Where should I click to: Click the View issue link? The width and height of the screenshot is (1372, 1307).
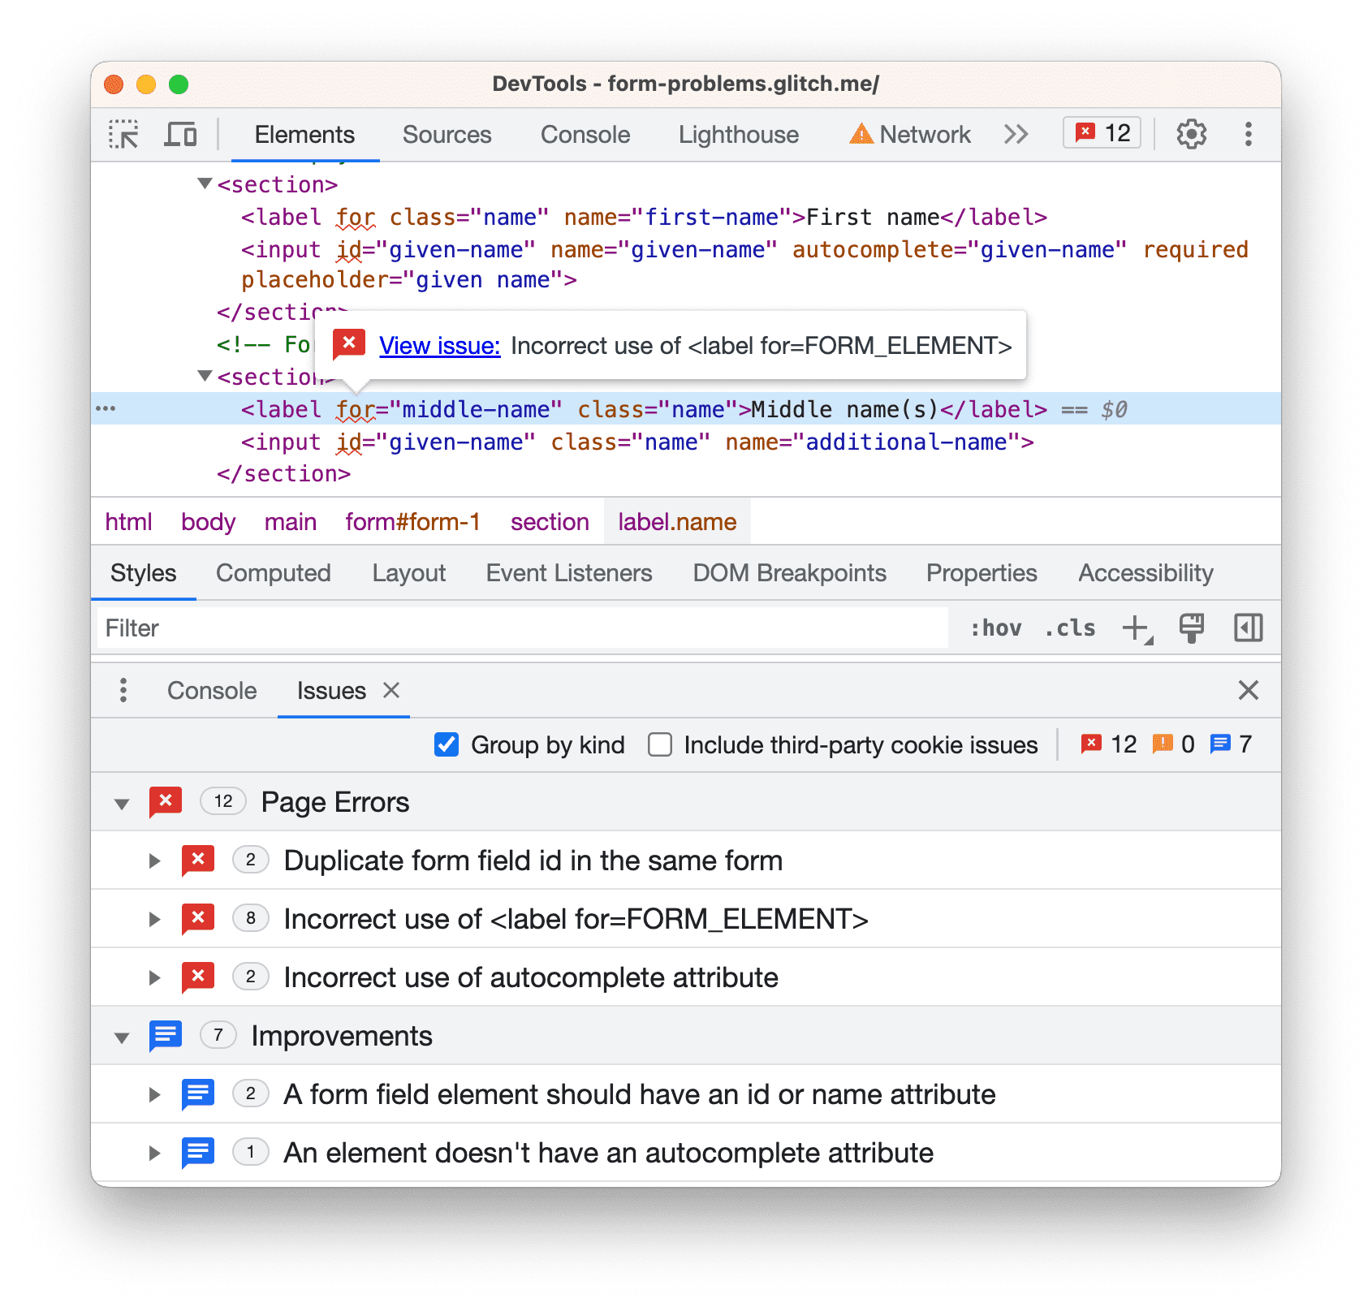tap(439, 345)
